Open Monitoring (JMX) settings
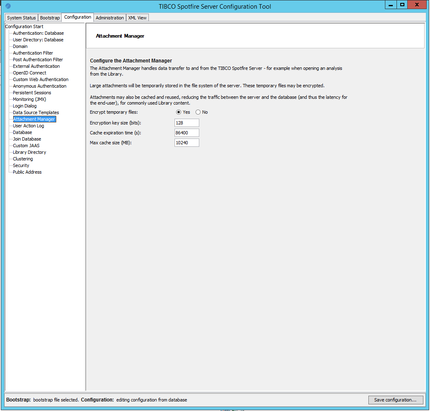The width and height of the screenshot is (430, 411). click(x=29, y=99)
